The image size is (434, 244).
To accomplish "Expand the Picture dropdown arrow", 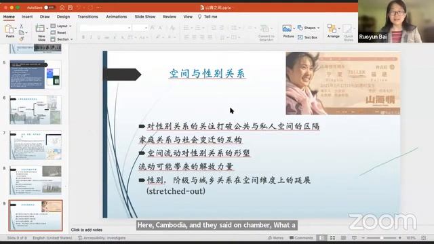I will coord(294,28).
